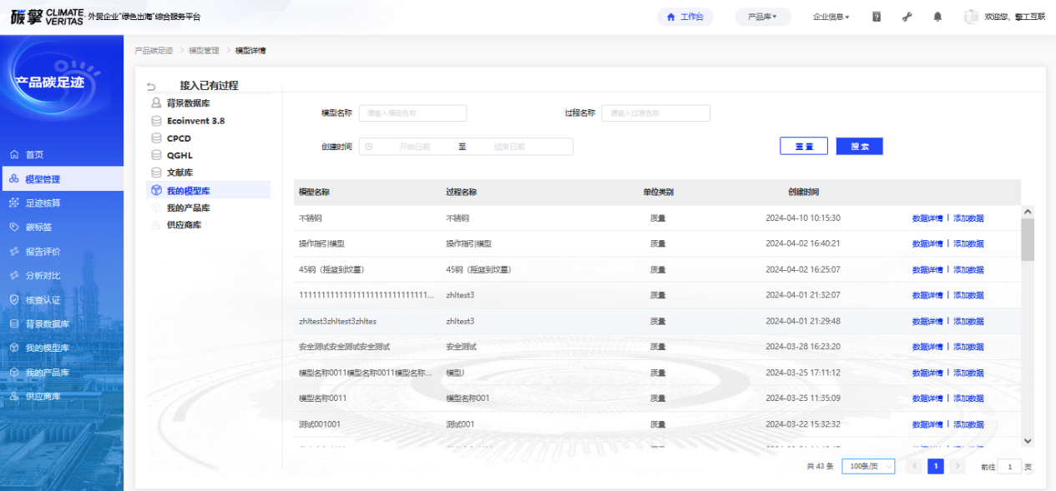Click the table's vertical scrollbar down arrow
The width and height of the screenshot is (1056, 491).
click(x=1028, y=441)
